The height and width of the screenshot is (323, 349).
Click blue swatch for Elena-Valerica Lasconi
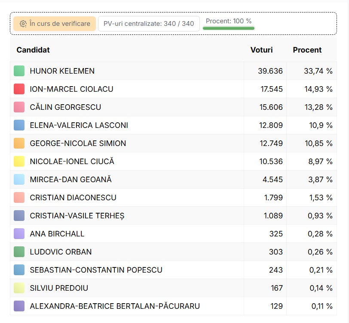pos(19,125)
